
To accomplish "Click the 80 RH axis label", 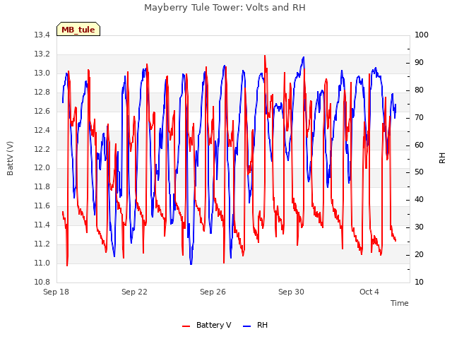I will (419, 90).
